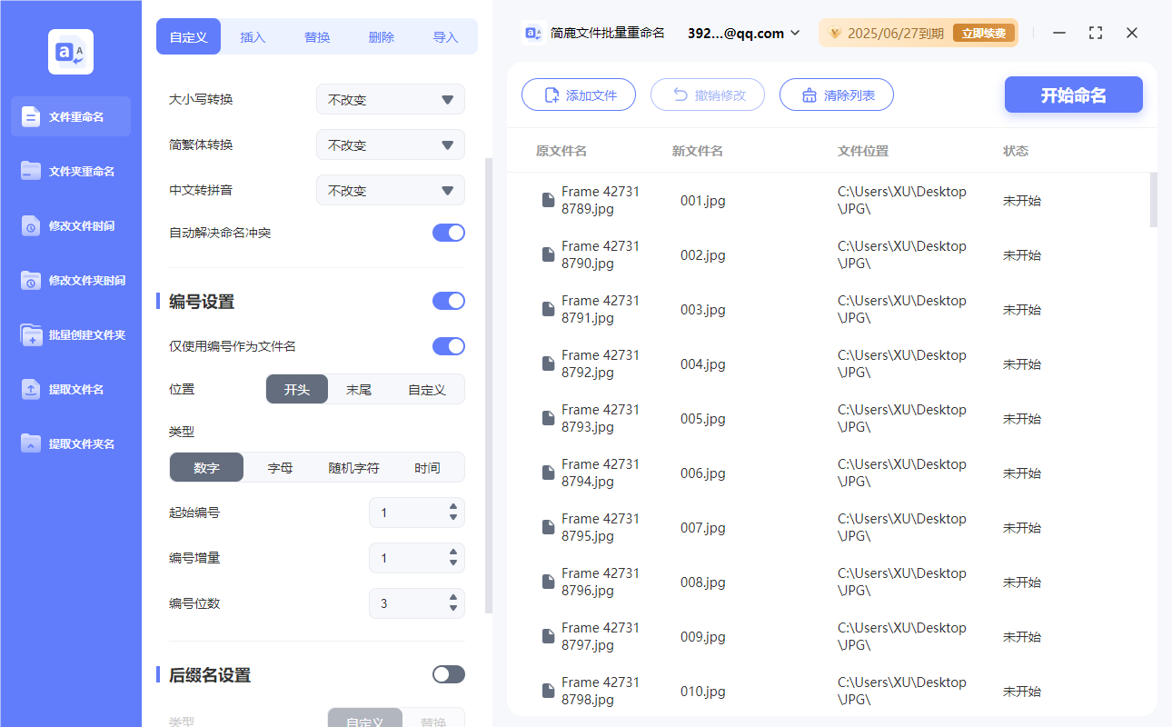Increase 起始编号 with the up stepper arrow
This screenshot has width=1172, height=727.
[x=452, y=507]
